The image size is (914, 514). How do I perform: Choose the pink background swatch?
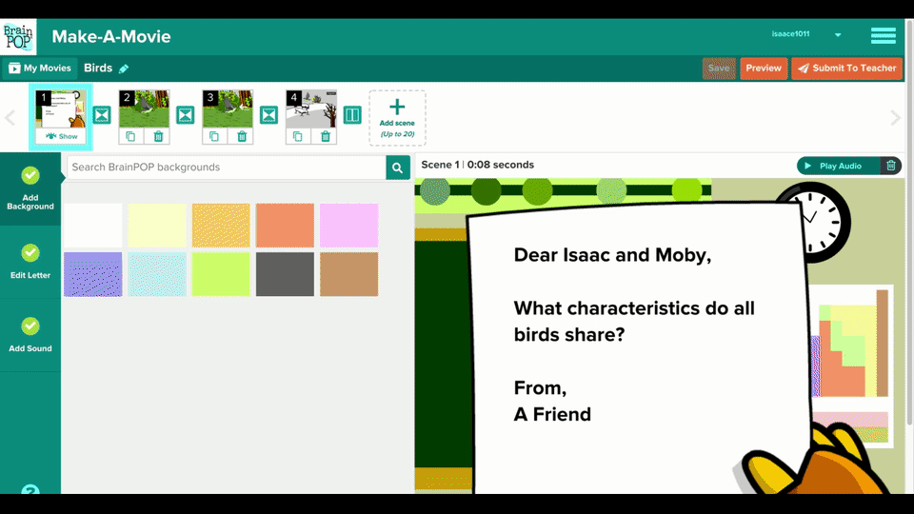[x=349, y=225]
